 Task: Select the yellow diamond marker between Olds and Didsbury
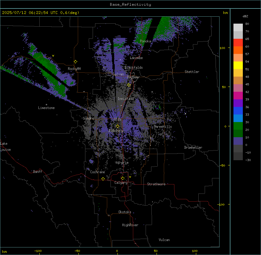tap(118, 126)
